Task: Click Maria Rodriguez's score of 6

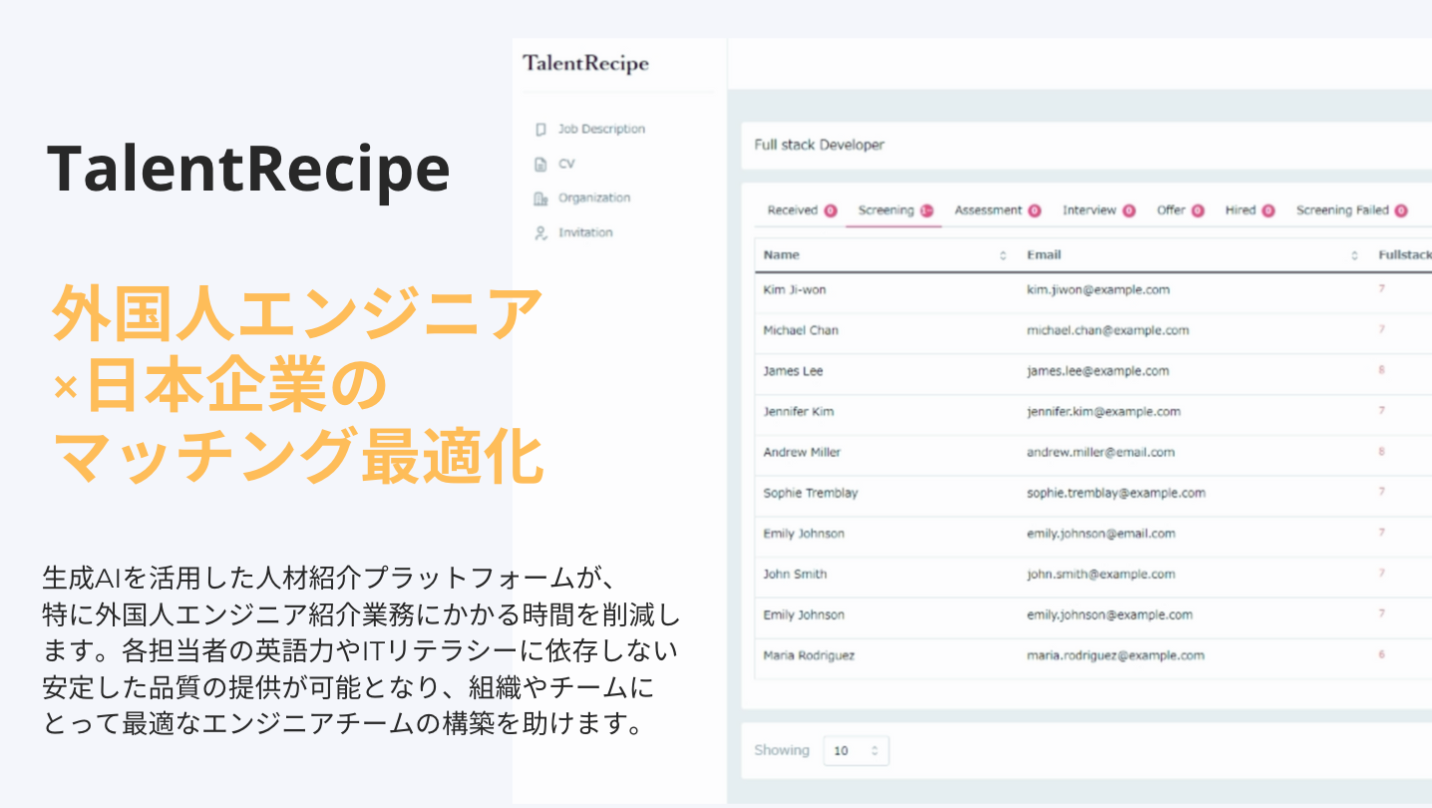Action: pos(1382,655)
